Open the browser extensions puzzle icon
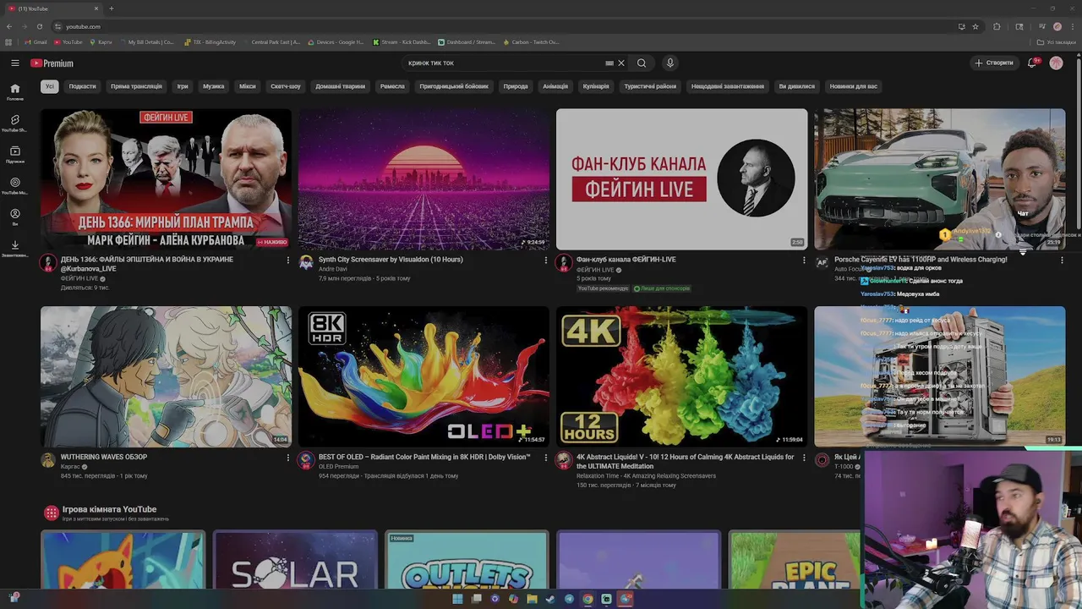The width and height of the screenshot is (1082, 609). [x=997, y=26]
